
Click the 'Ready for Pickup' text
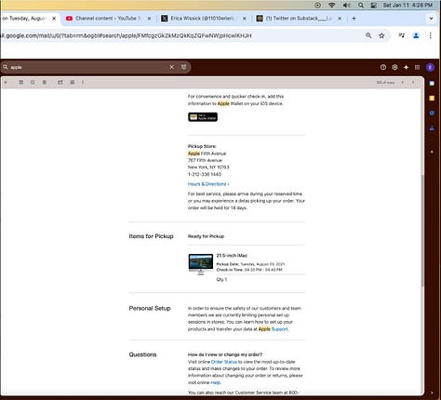coord(206,236)
